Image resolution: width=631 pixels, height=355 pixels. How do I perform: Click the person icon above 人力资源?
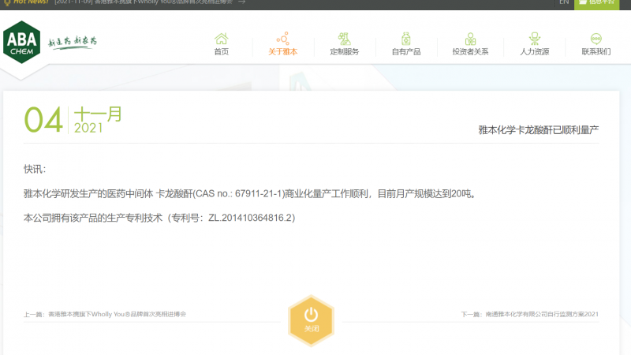pos(535,39)
